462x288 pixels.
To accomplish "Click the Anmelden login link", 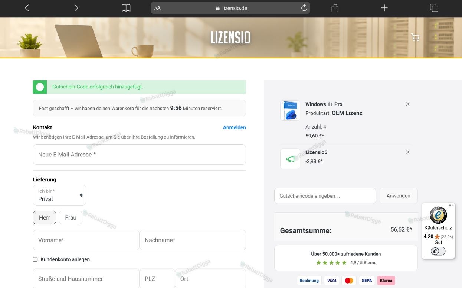I will click(234, 127).
